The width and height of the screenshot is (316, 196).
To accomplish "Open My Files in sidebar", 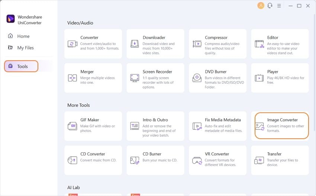I will coord(25,48).
